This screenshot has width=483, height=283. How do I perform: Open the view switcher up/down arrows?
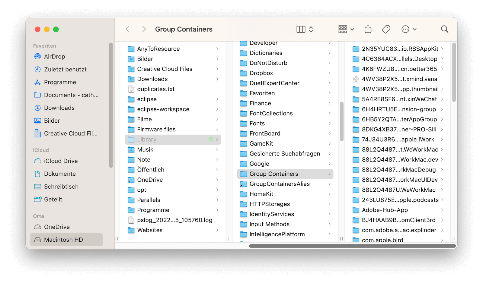311,29
